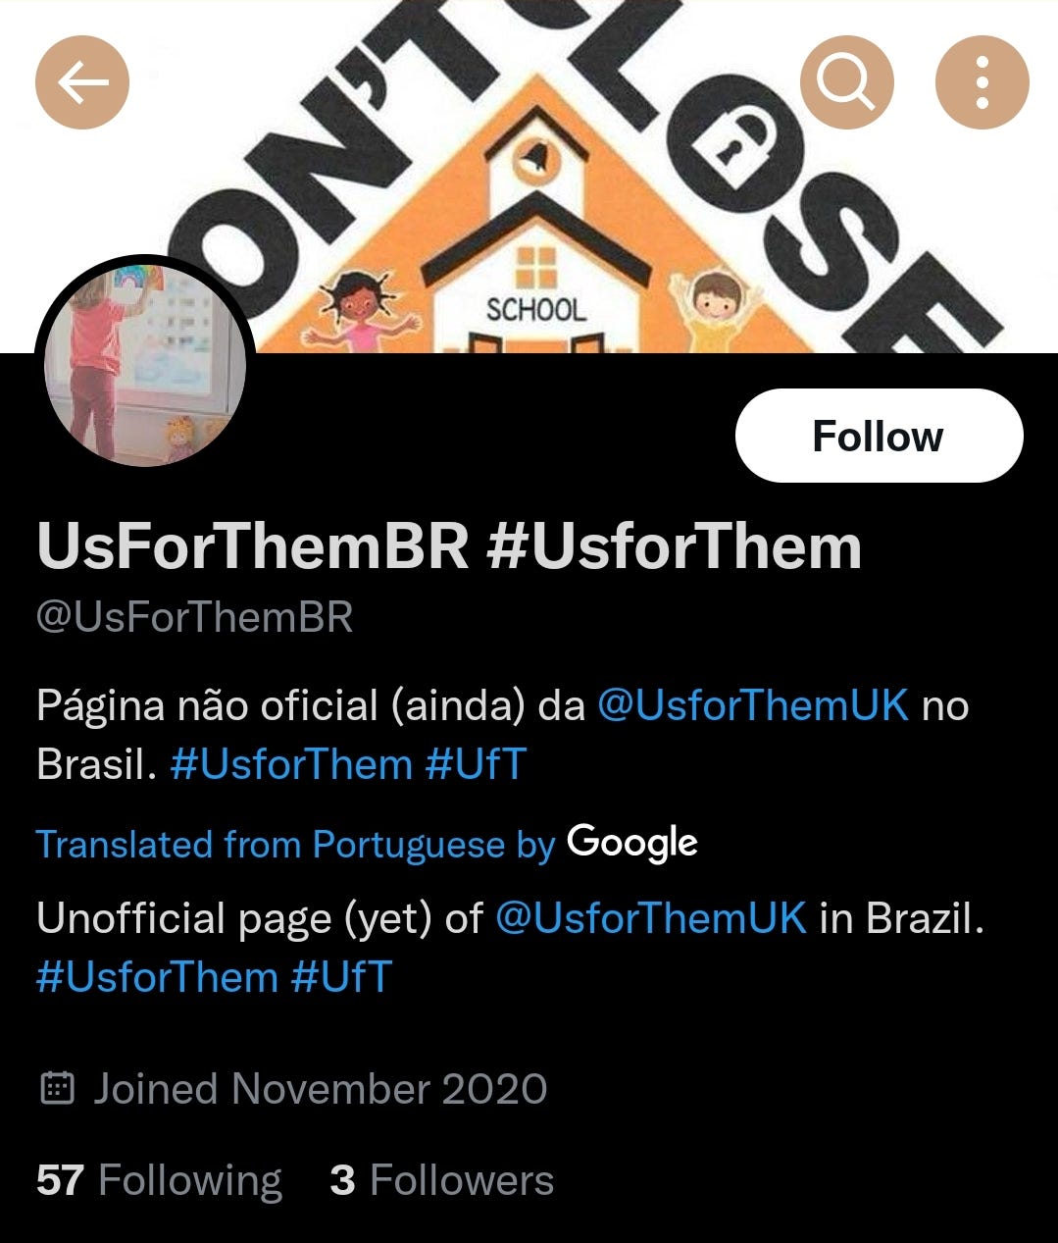Viewport: 1058px width, 1243px height.
Task: Click Joined November 2020 text
Action: click(320, 1089)
